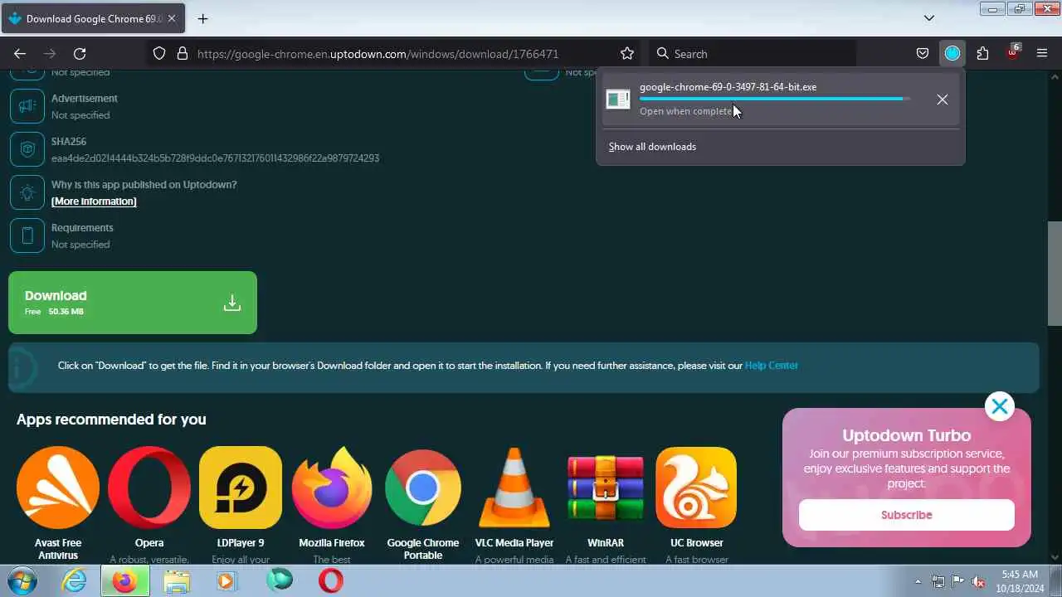Show hidden system tray icons

click(918, 581)
